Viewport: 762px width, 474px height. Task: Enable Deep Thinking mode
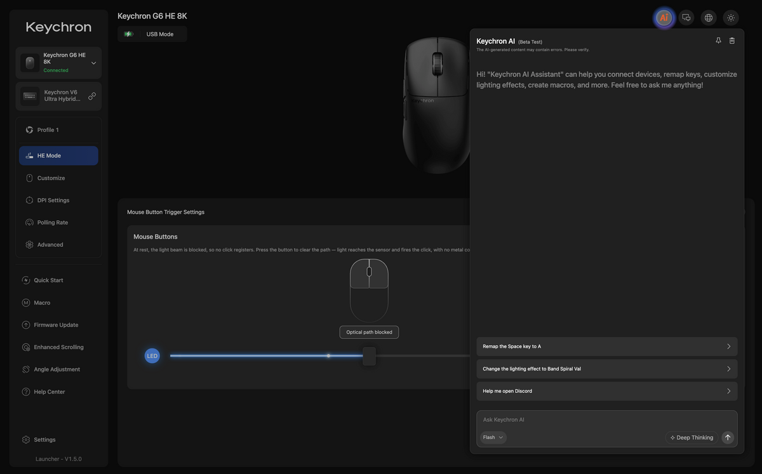[x=692, y=437]
